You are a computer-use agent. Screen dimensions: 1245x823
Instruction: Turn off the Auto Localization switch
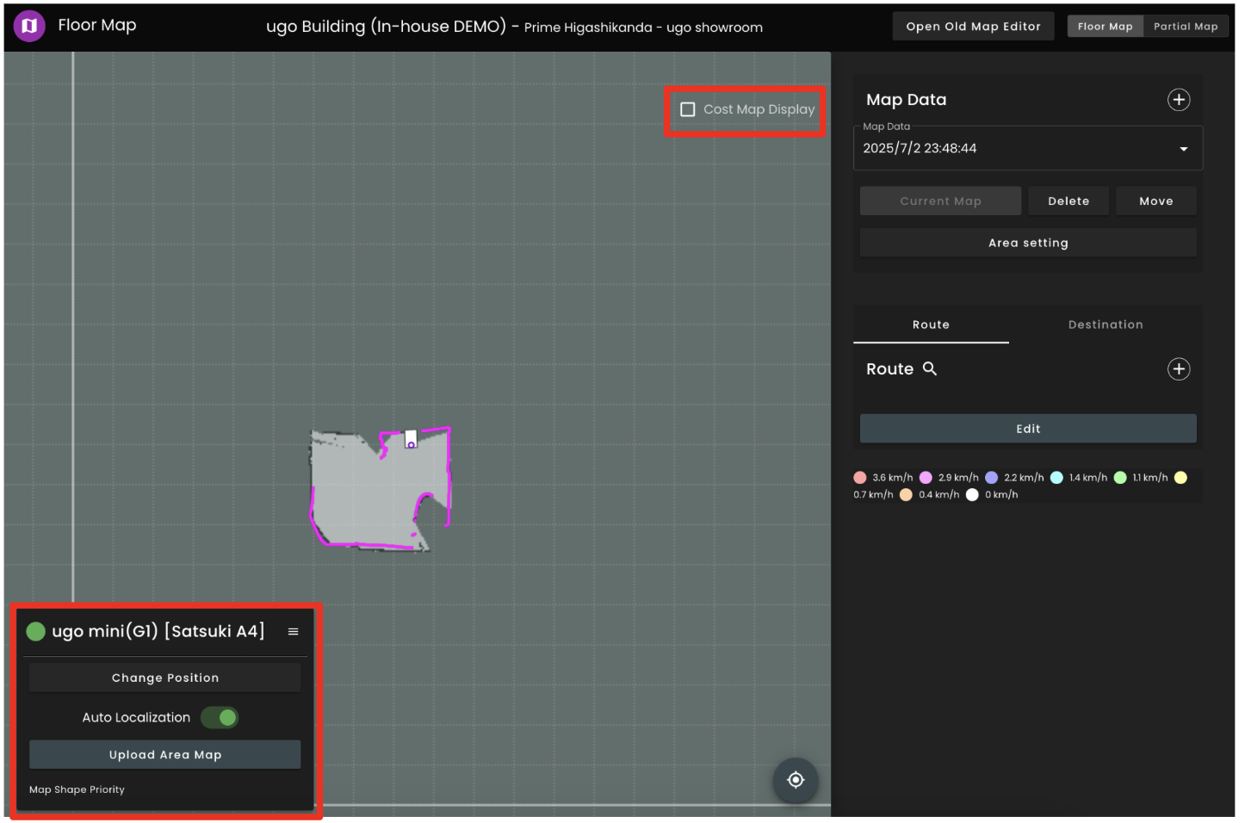[220, 717]
